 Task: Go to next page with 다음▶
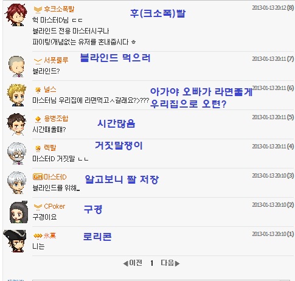(x=170, y=263)
